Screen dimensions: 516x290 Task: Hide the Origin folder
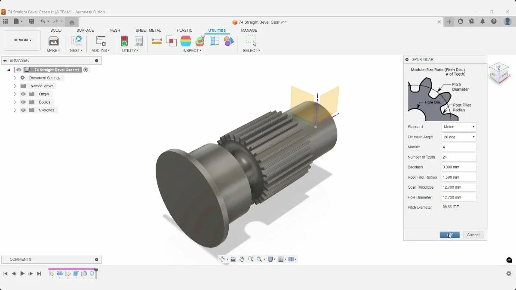tap(23, 94)
